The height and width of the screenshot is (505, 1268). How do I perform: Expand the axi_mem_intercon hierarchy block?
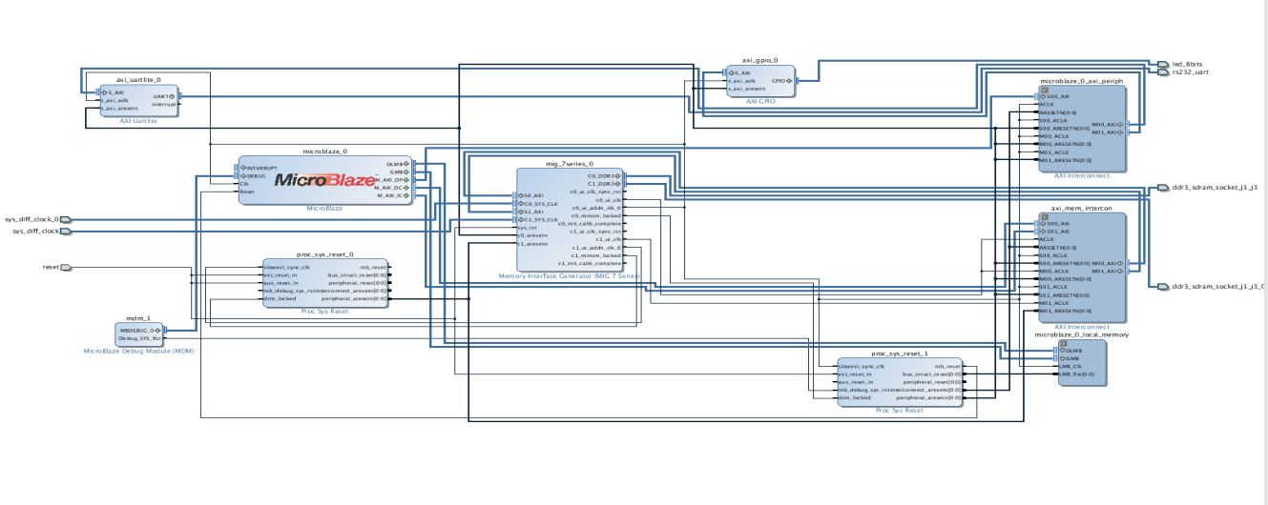[1044, 216]
